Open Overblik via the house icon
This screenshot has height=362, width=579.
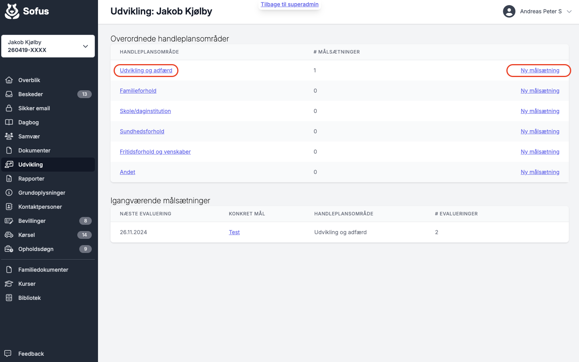click(x=9, y=80)
